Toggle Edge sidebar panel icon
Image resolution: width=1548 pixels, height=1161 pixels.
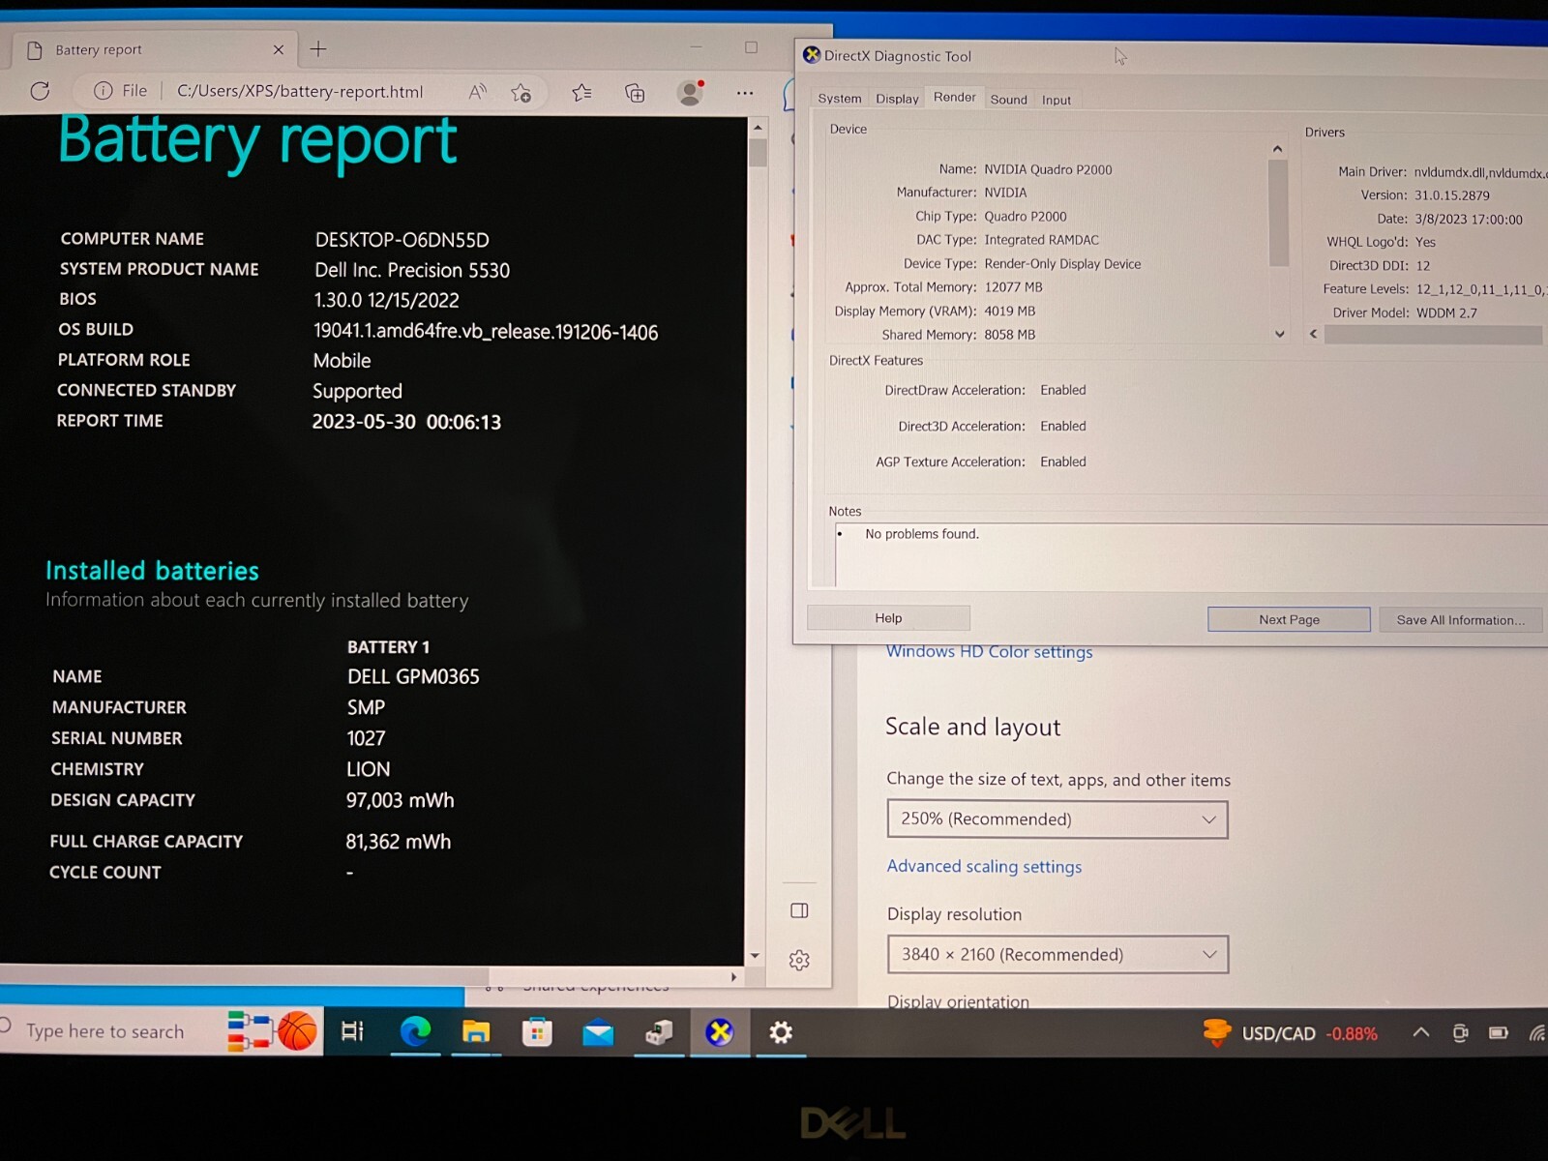pos(799,910)
